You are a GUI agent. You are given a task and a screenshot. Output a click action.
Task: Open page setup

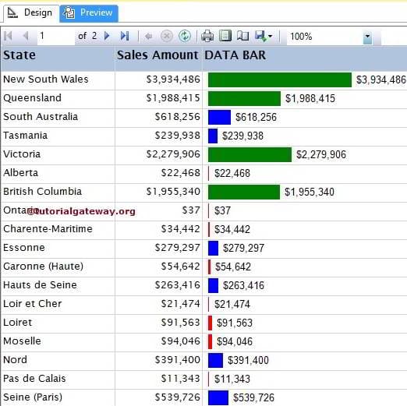tap(243, 36)
